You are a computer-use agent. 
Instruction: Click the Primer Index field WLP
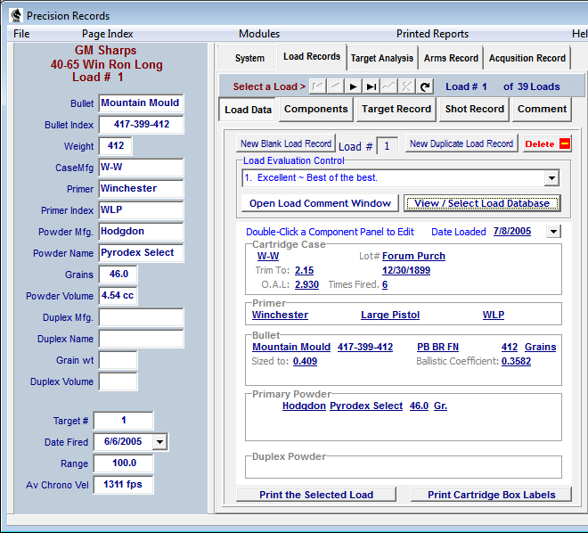[141, 210]
